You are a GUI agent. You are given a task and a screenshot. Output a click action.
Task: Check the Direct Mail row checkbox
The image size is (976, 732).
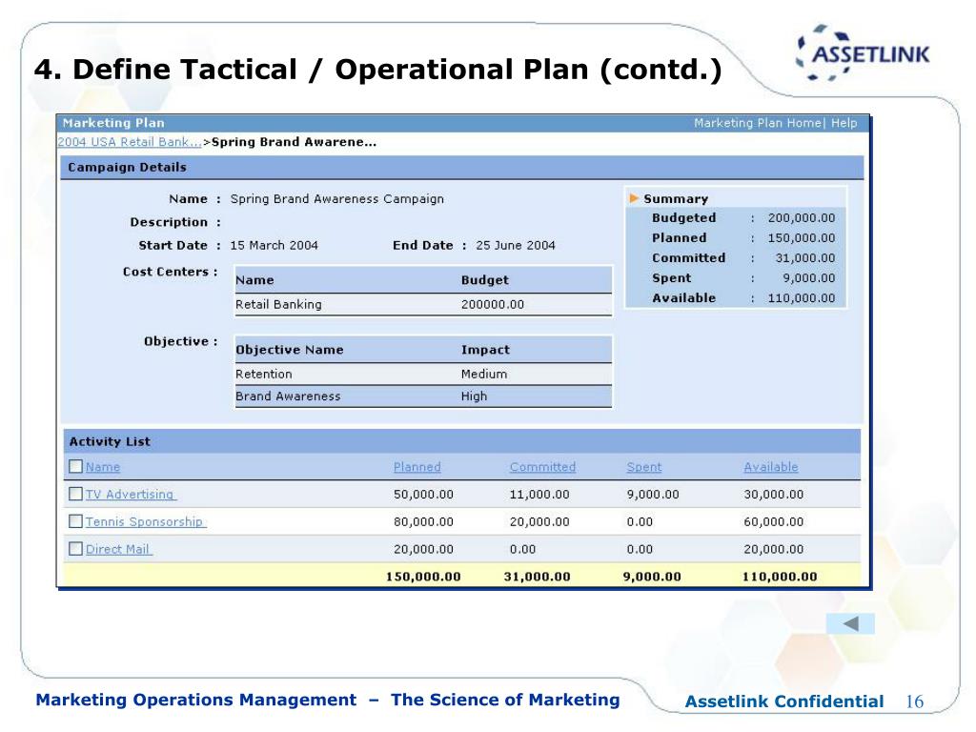point(75,548)
